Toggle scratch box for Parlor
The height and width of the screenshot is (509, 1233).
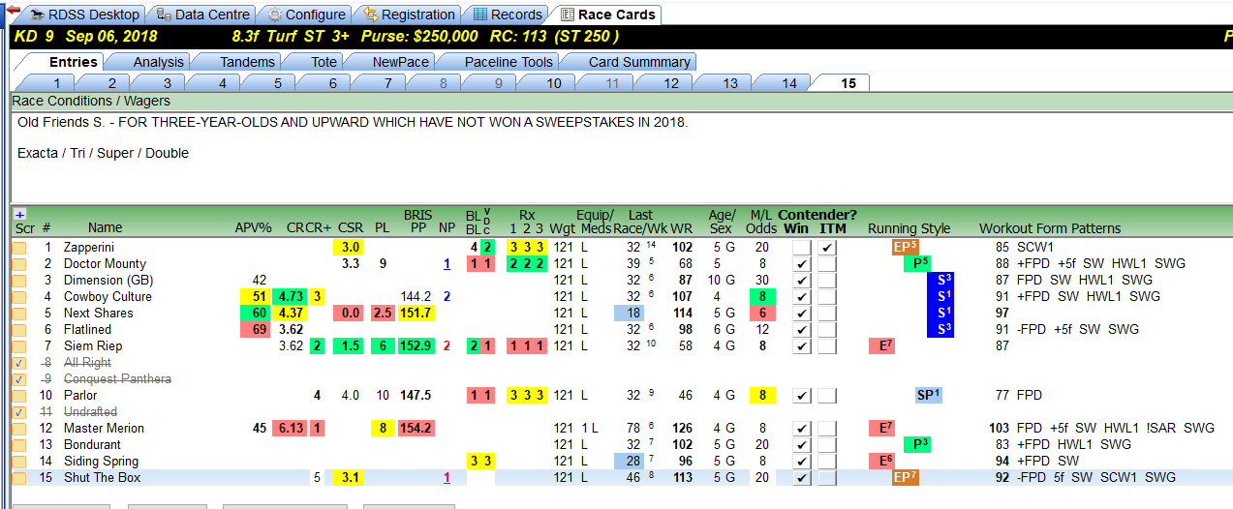19,396
